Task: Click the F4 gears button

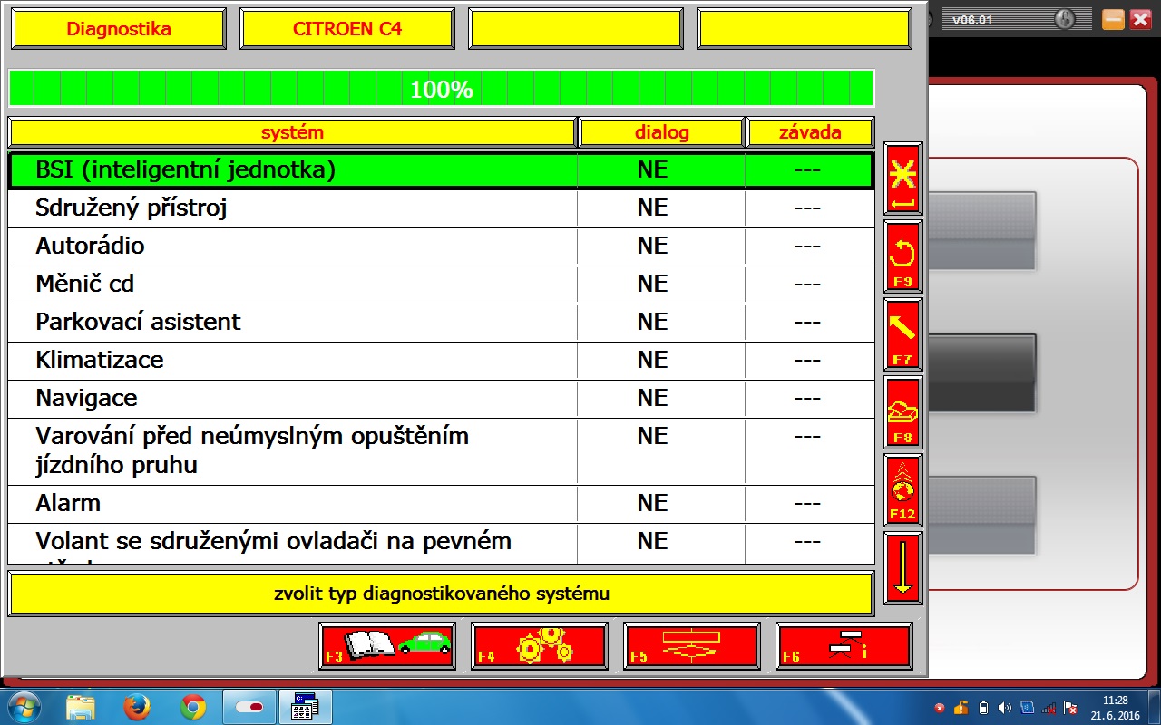Action: click(x=540, y=646)
